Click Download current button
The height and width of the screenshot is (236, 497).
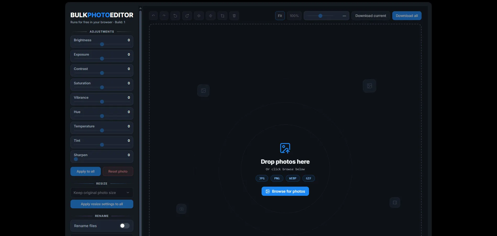click(371, 16)
